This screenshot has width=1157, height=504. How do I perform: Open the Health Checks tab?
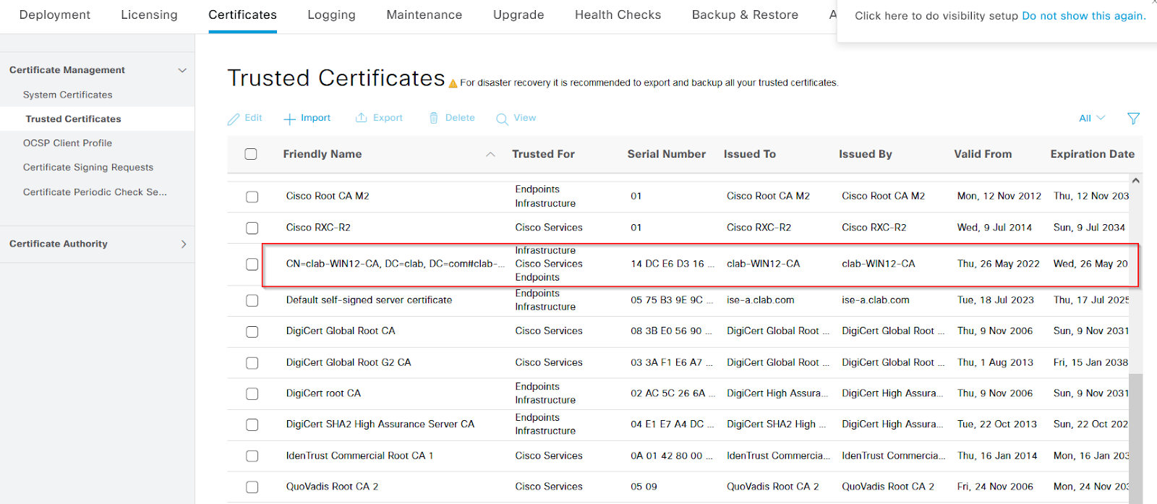click(x=618, y=14)
